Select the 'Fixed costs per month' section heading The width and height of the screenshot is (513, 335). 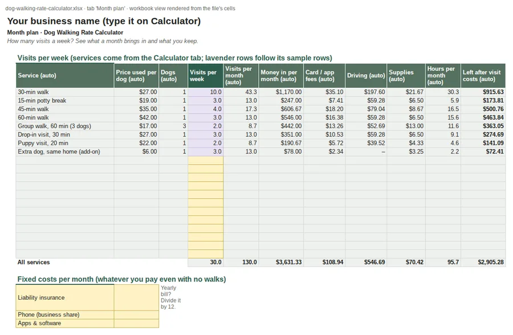click(x=122, y=279)
